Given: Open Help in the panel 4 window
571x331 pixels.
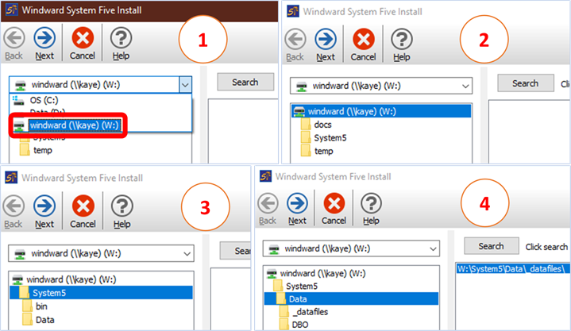Looking at the screenshot, I should coord(371,210).
